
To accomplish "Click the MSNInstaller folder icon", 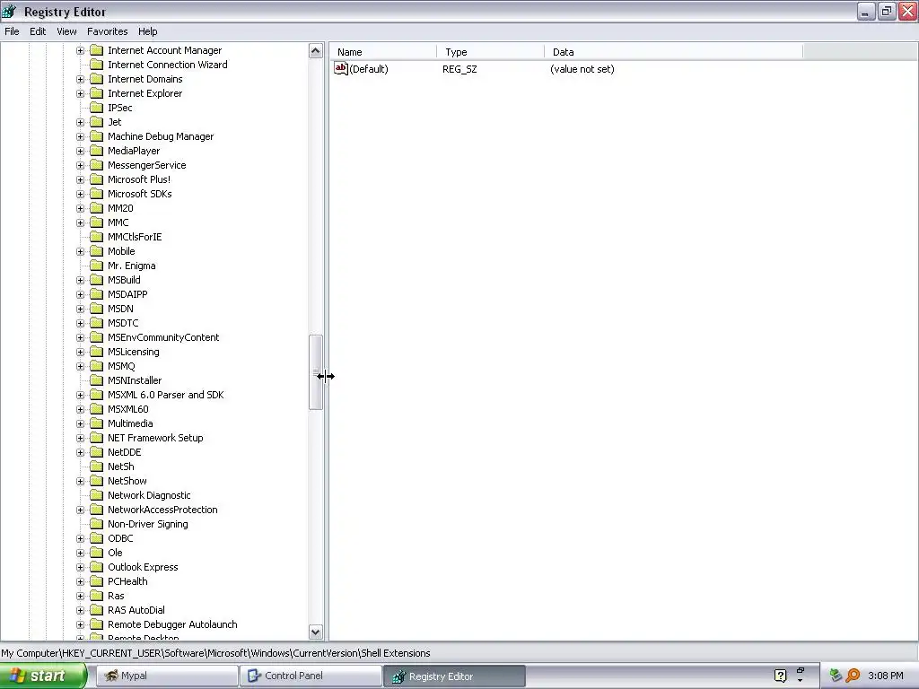I will (97, 380).
